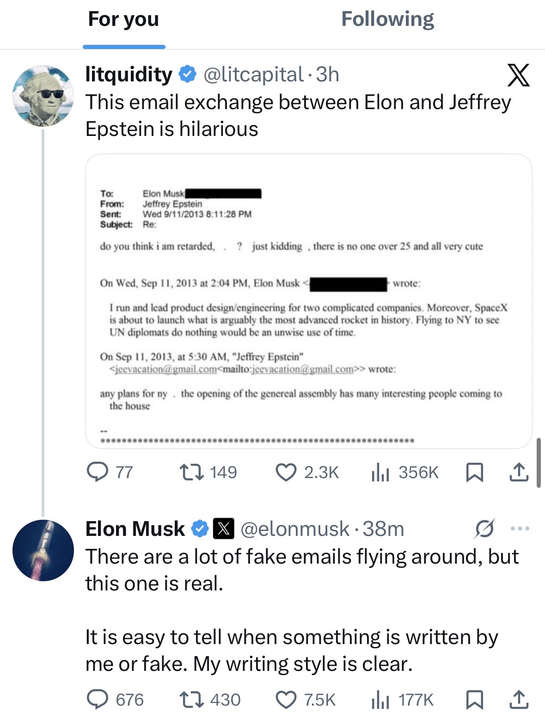Image resolution: width=545 pixels, height=725 pixels.
Task: Share Elon Musk's reply
Action: click(x=519, y=700)
